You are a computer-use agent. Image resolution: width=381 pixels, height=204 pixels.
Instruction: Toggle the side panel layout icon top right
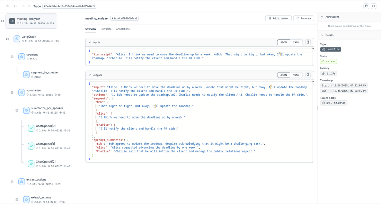[374, 6]
